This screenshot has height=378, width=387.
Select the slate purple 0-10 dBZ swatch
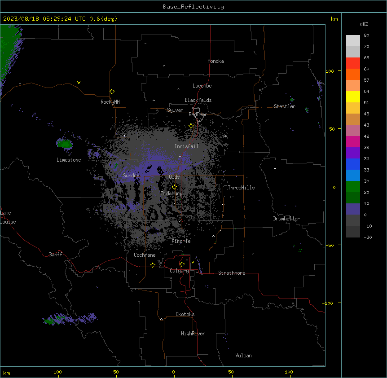pos(353,209)
